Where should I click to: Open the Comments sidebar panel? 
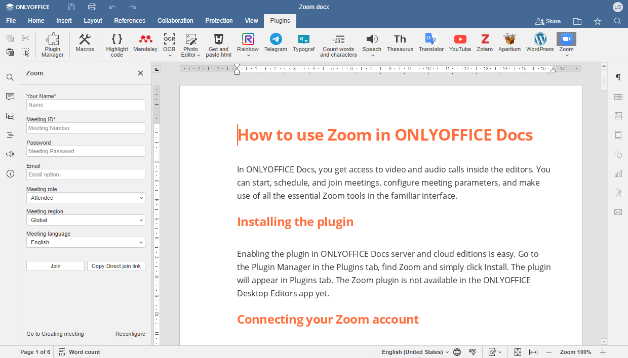click(10, 97)
